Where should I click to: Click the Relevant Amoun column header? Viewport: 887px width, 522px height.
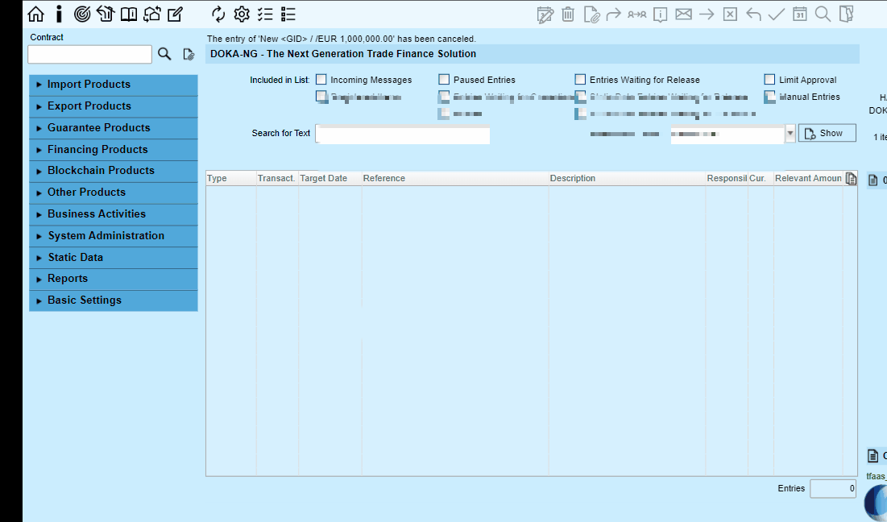coord(808,178)
